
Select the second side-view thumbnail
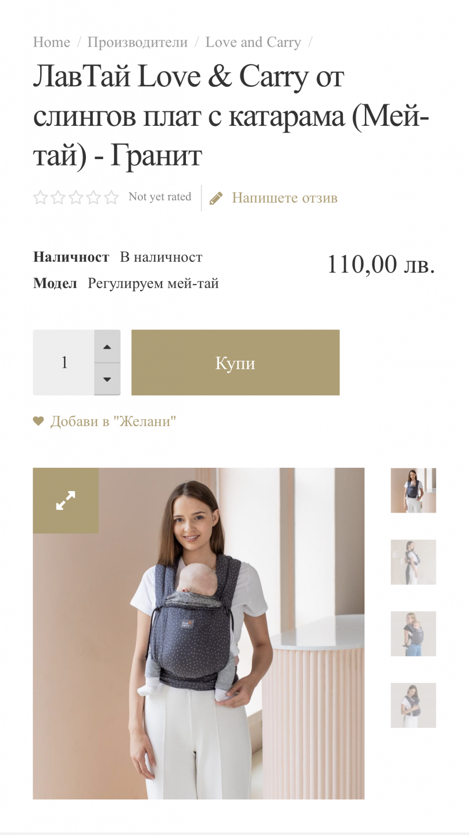(x=413, y=562)
